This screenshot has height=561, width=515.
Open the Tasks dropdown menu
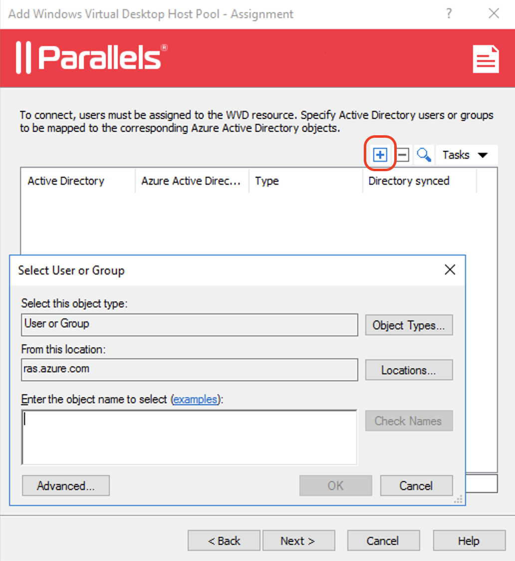tap(465, 155)
